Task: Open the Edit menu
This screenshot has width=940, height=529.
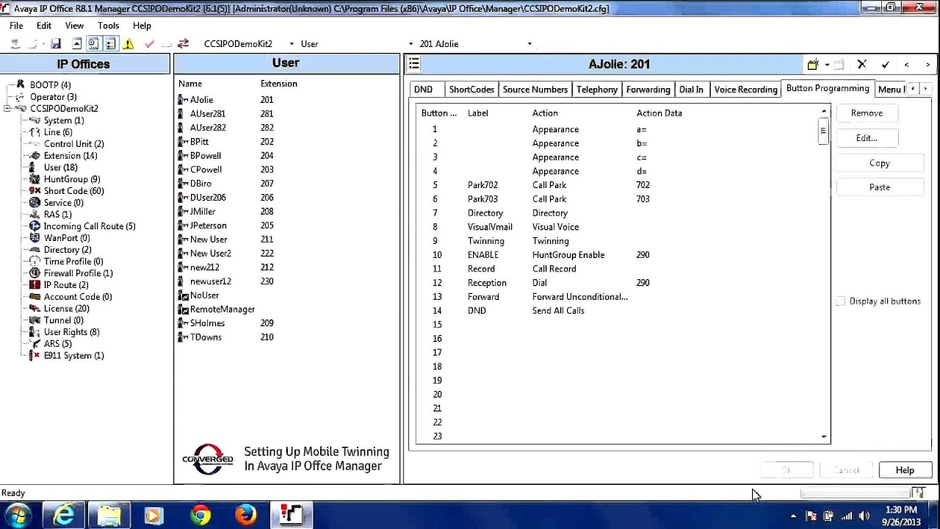Action: coord(44,26)
